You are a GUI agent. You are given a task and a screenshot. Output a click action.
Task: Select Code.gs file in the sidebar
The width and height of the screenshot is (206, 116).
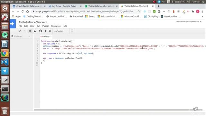click(x=18, y=36)
